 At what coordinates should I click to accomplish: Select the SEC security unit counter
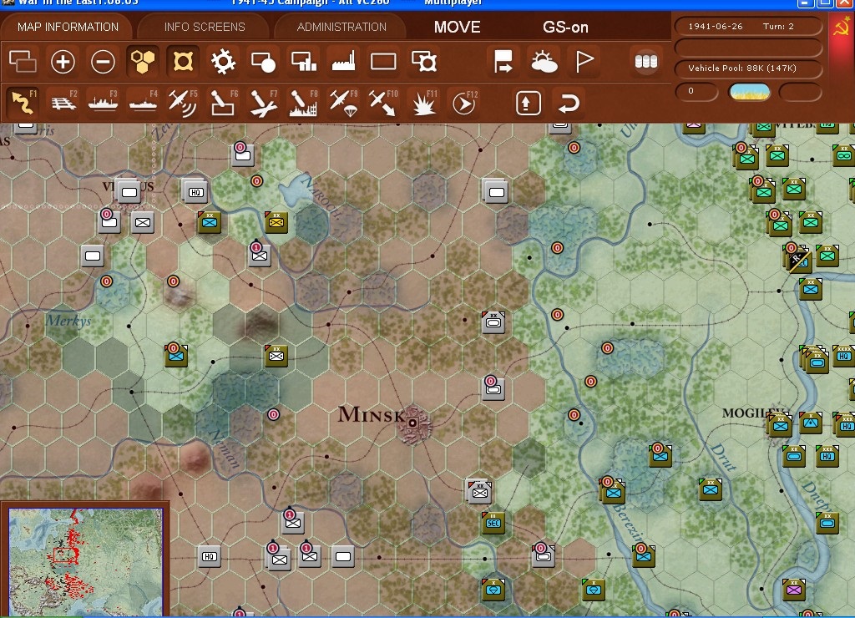(x=493, y=523)
